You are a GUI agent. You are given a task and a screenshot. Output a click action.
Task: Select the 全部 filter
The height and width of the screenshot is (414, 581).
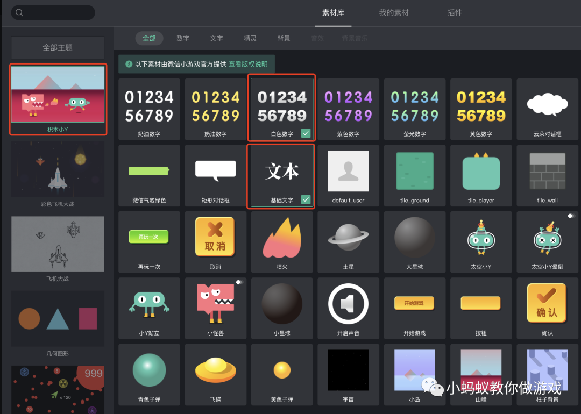[x=150, y=38]
